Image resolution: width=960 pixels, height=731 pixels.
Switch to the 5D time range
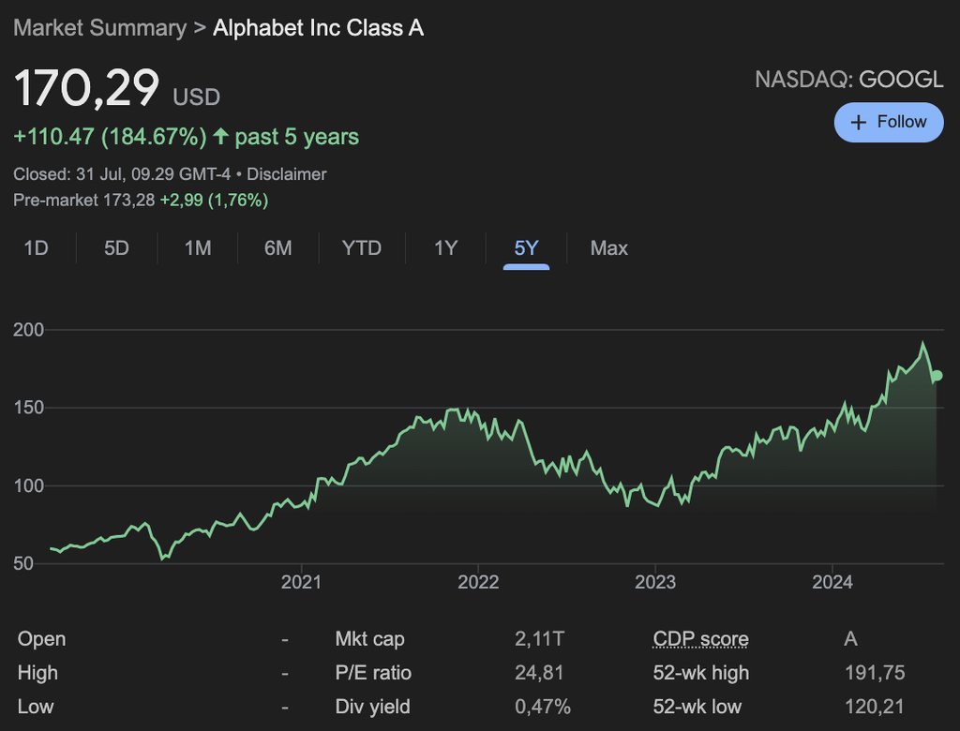point(116,248)
